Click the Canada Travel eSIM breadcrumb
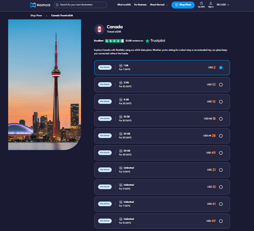The image size is (254, 231). pos(62,16)
